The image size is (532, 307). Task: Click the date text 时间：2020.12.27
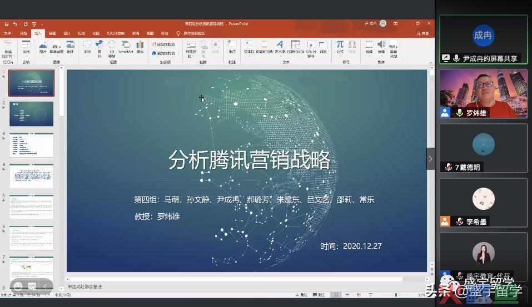pos(351,246)
